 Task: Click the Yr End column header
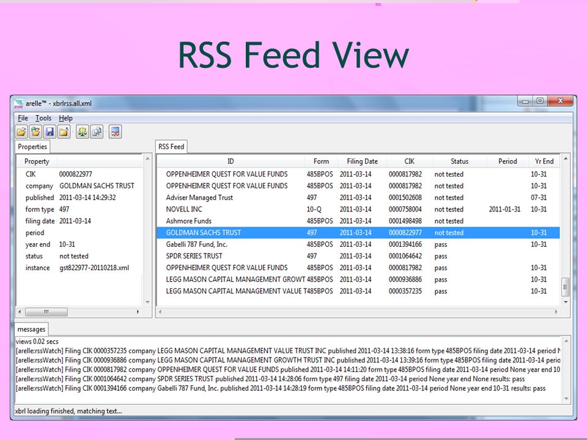point(544,161)
